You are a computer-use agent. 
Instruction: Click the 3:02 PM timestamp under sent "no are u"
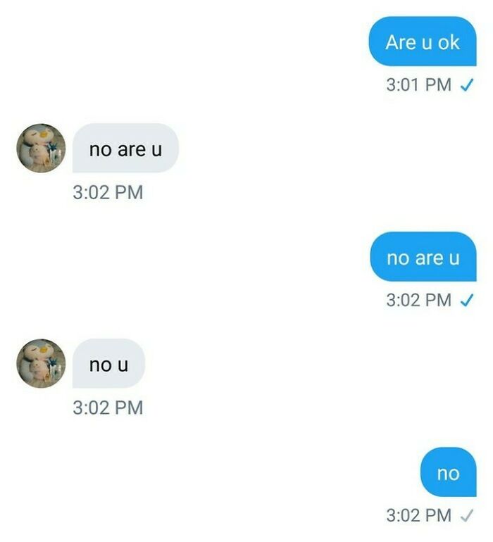418,300
